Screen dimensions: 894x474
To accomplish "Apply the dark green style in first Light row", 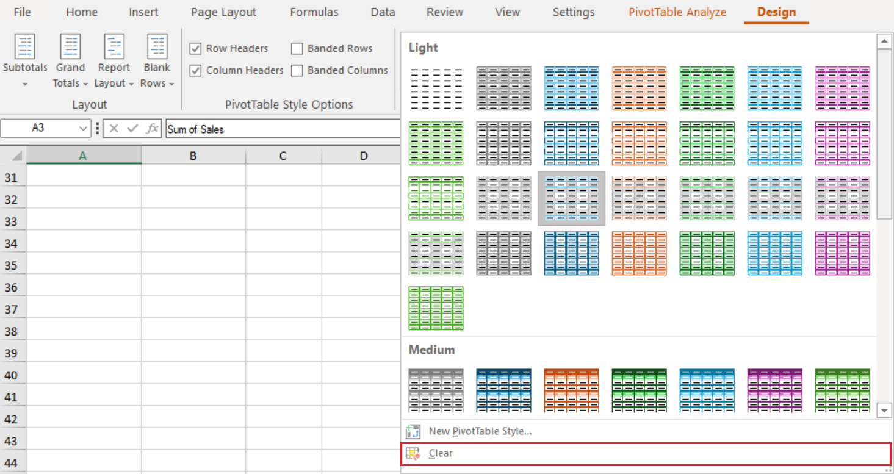I will click(707, 88).
